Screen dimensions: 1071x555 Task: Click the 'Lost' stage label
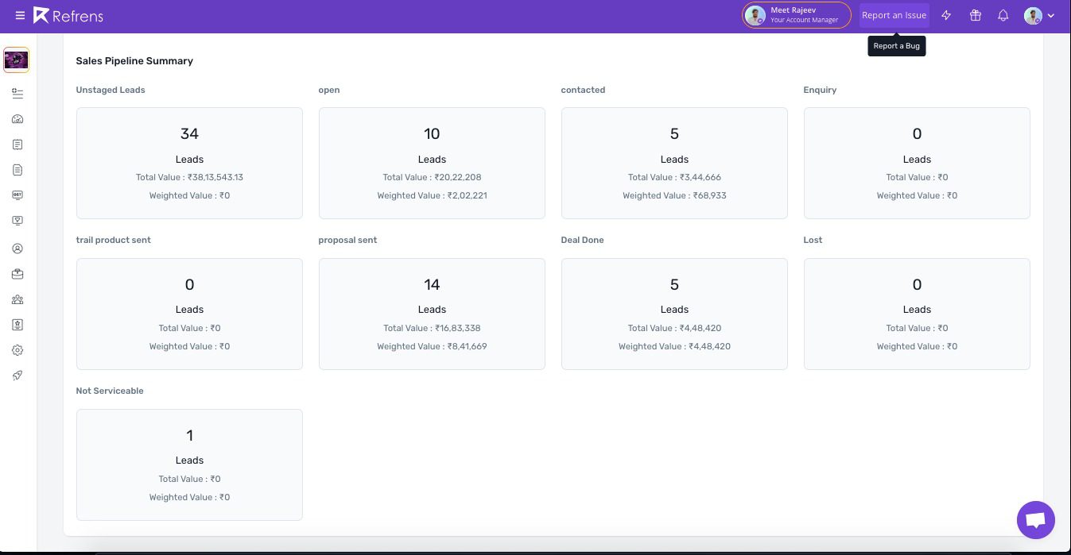pyautogui.click(x=813, y=240)
